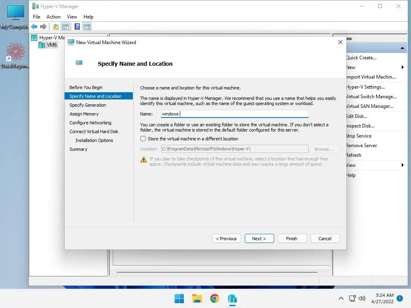The width and height of the screenshot is (411, 308).
Task: Open the View menu in the menu bar
Action: click(x=72, y=17)
